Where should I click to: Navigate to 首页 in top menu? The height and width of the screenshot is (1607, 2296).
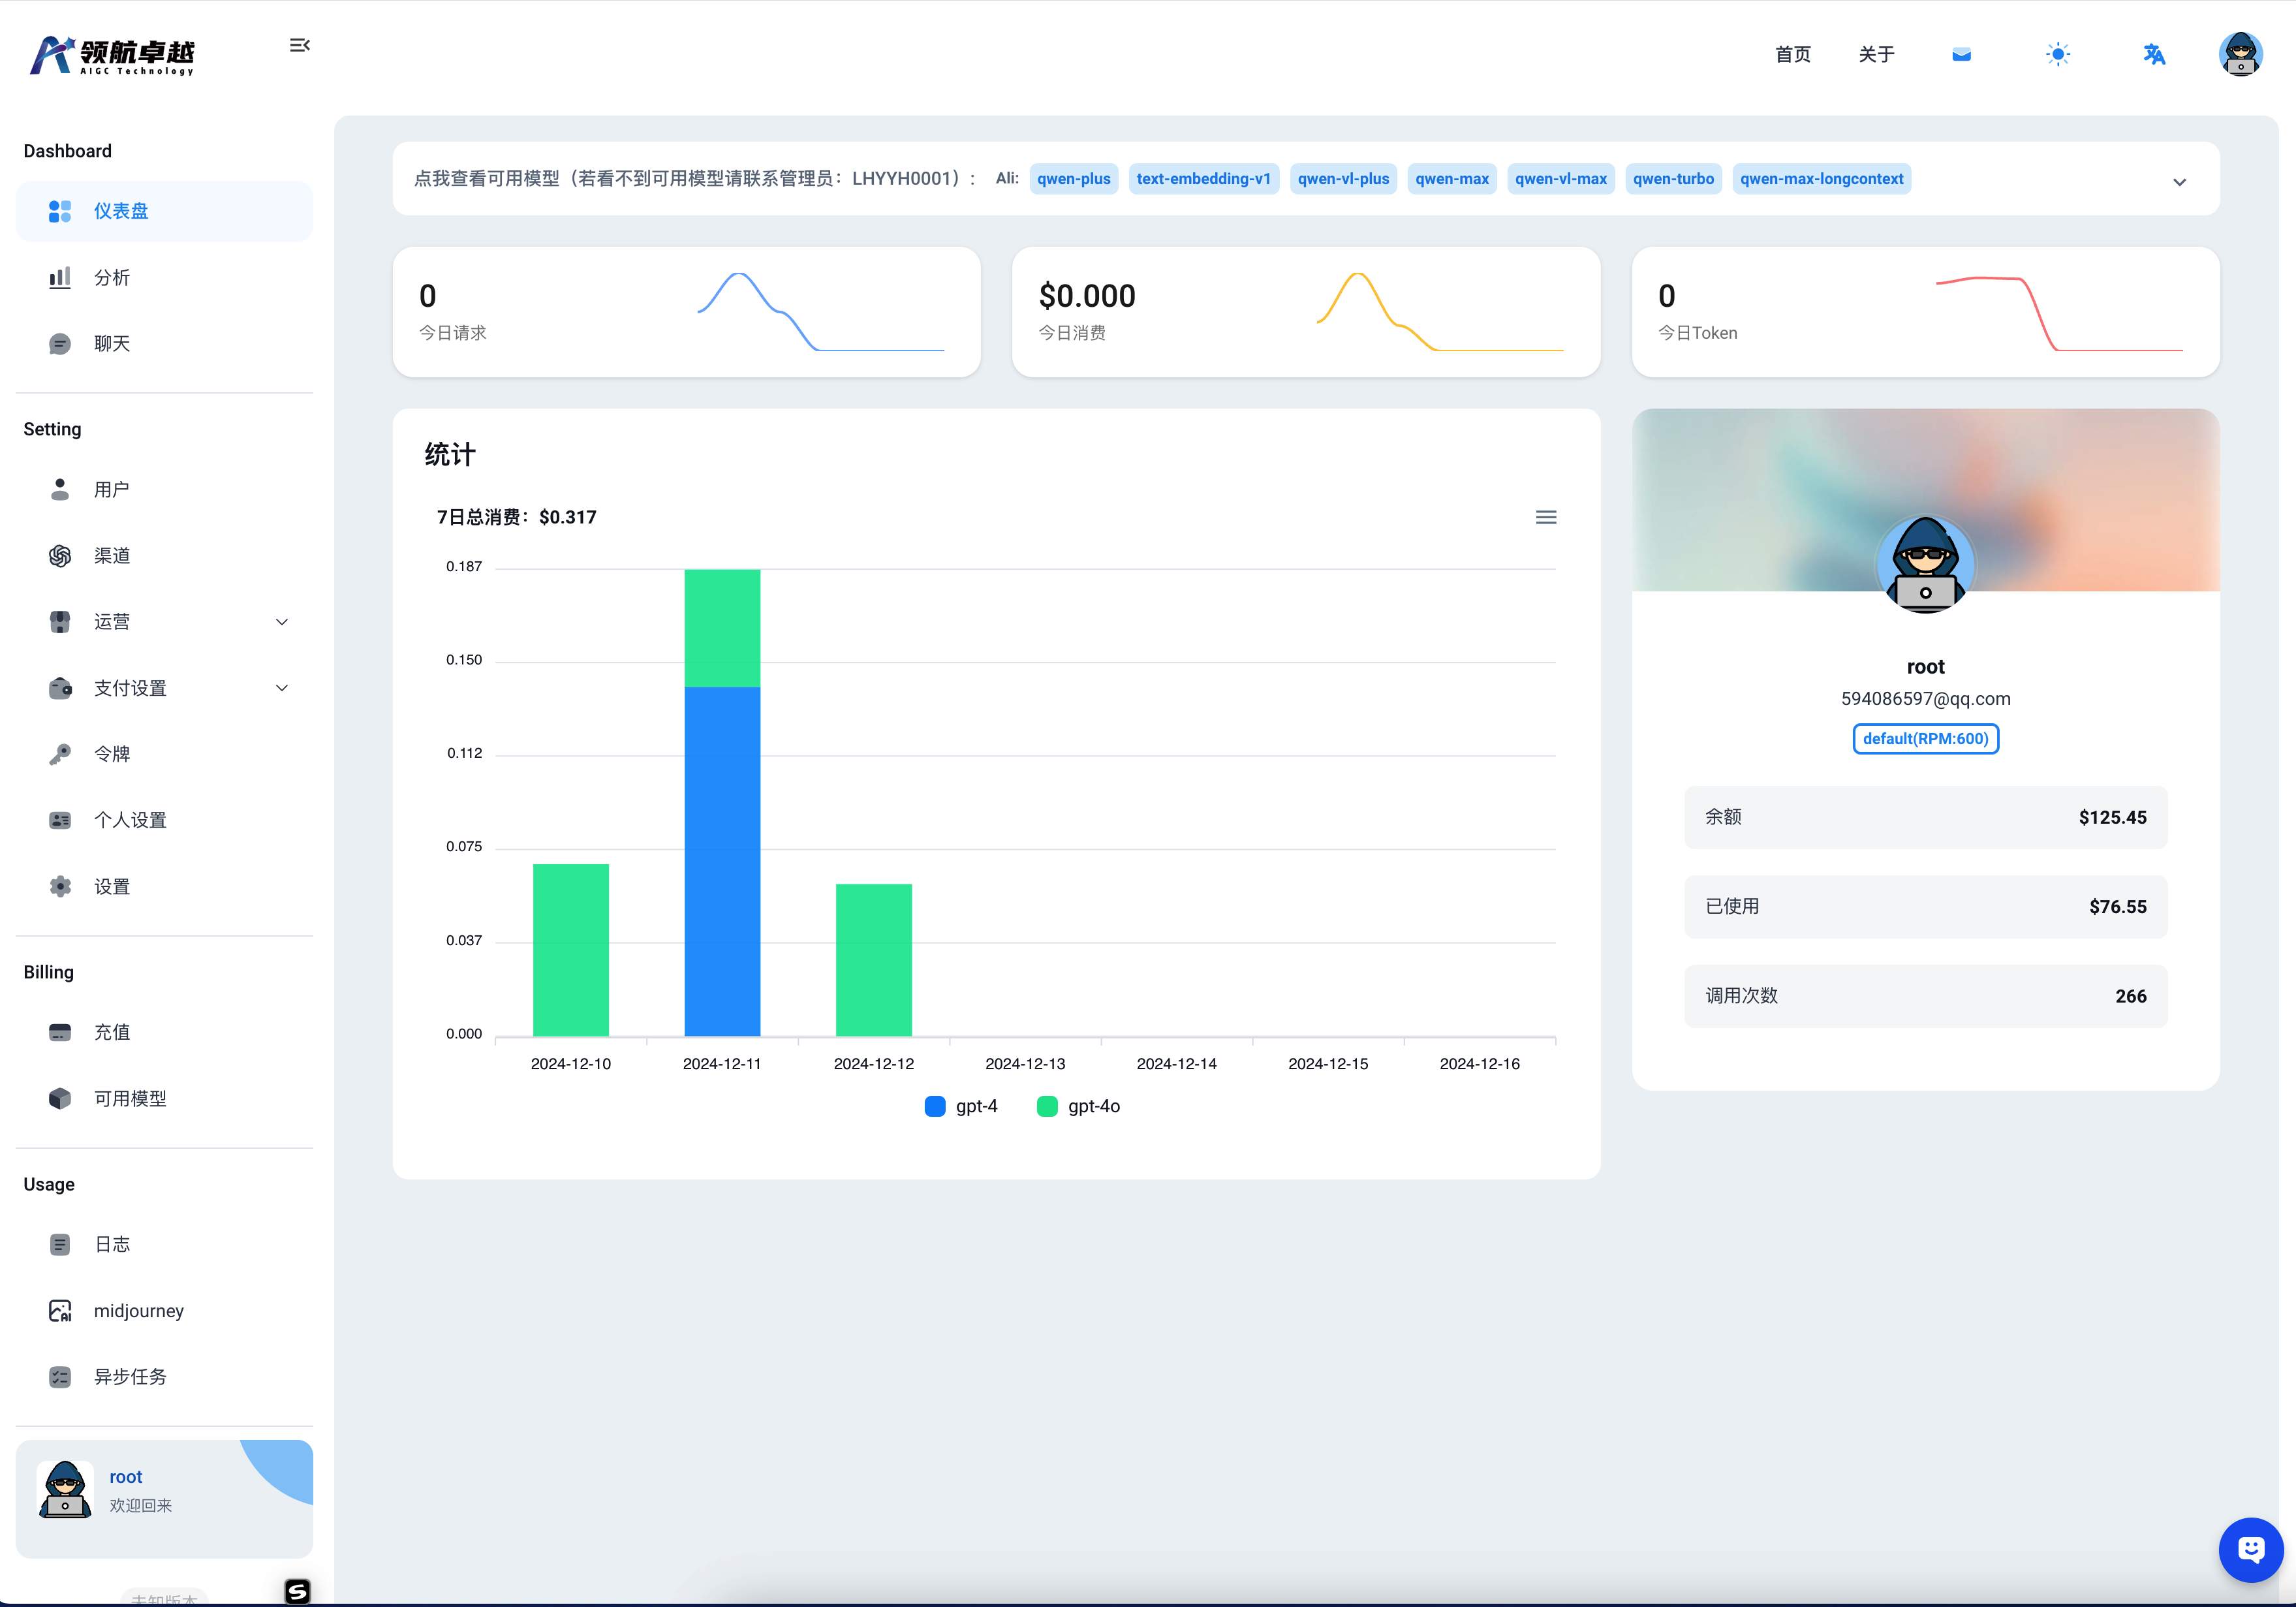(1792, 54)
